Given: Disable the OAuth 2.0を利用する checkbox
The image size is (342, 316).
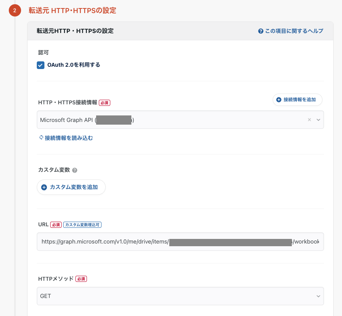Looking at the screenshot, I should pos(40,65).
